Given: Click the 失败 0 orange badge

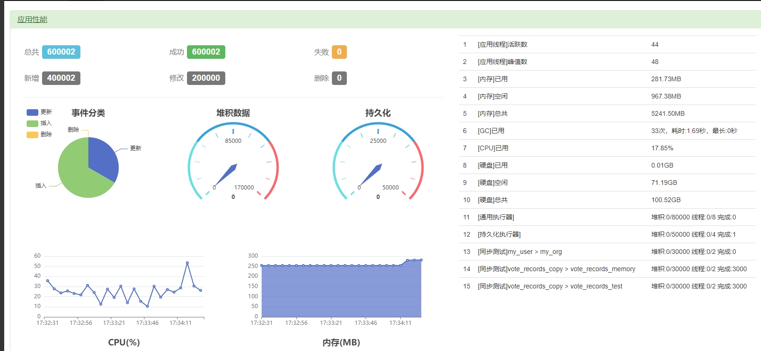Looking at the screenshot, I should point(339,52).
